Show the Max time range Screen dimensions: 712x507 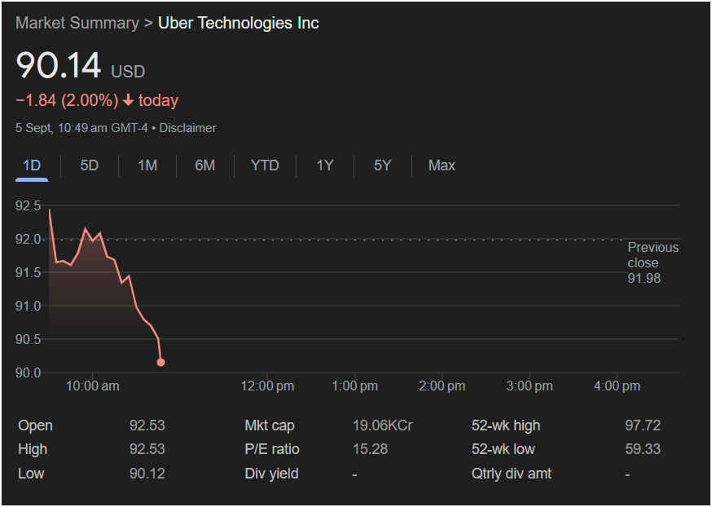pos(442,165)
